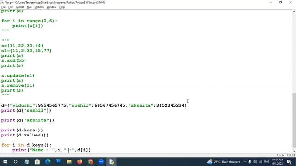Open Firefox from taskbar
Image resolution: width=296 pixels, height=166 pixels.
coord(80,162)
